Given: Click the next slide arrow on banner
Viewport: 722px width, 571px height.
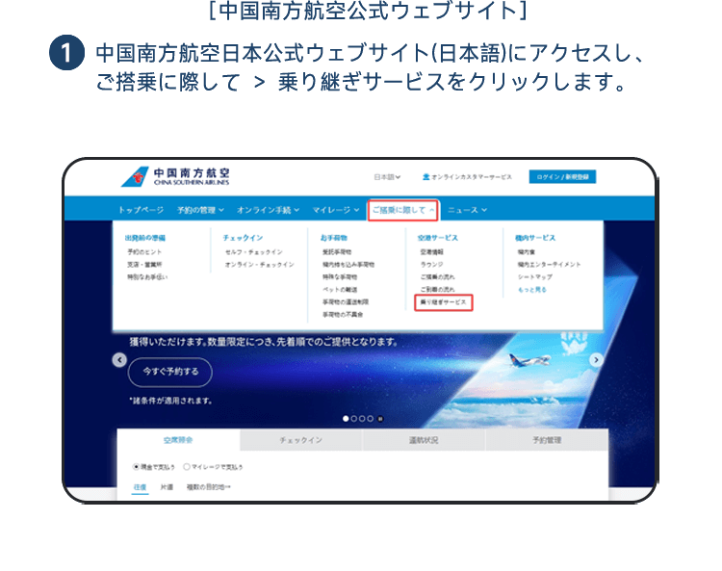Looking at the screenshot, I should tap(596, 360).
